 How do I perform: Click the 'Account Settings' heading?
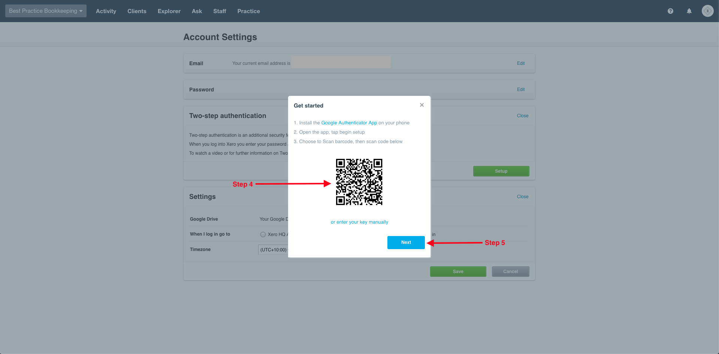pyautogui.click(x=220, y=37)
